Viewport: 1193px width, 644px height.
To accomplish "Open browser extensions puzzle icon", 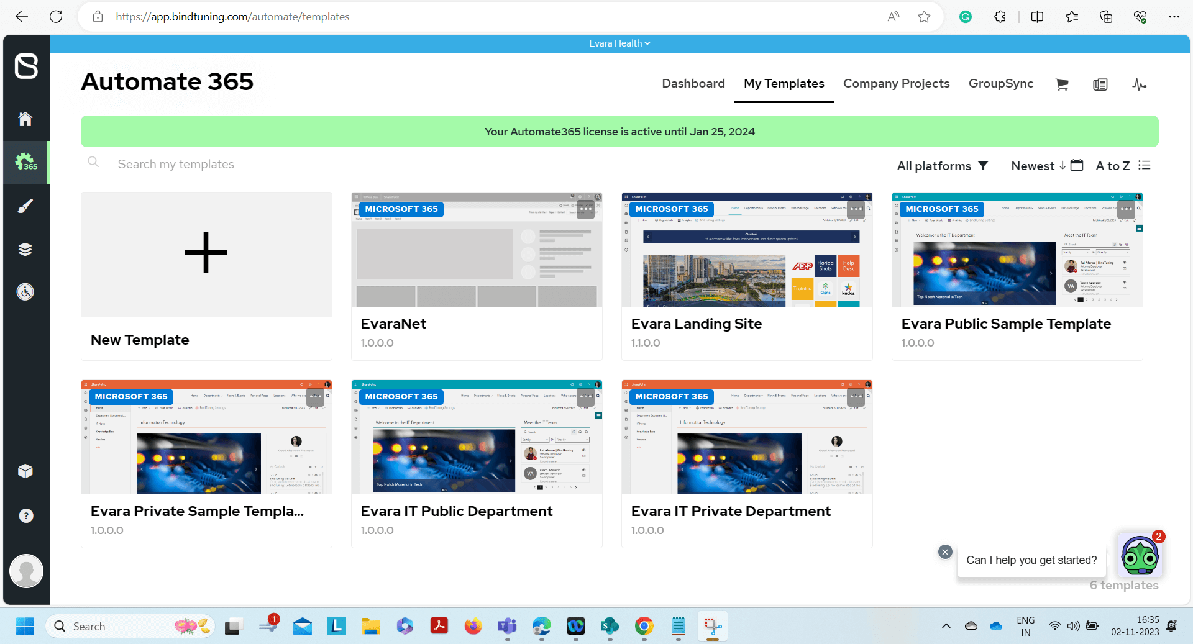I will click(x=1000, y=17).
